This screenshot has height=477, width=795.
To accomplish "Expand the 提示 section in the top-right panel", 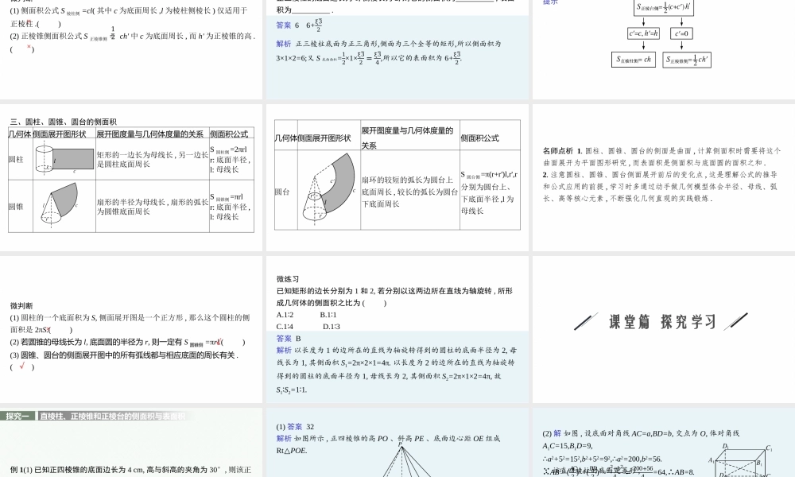I will (549, 2).
